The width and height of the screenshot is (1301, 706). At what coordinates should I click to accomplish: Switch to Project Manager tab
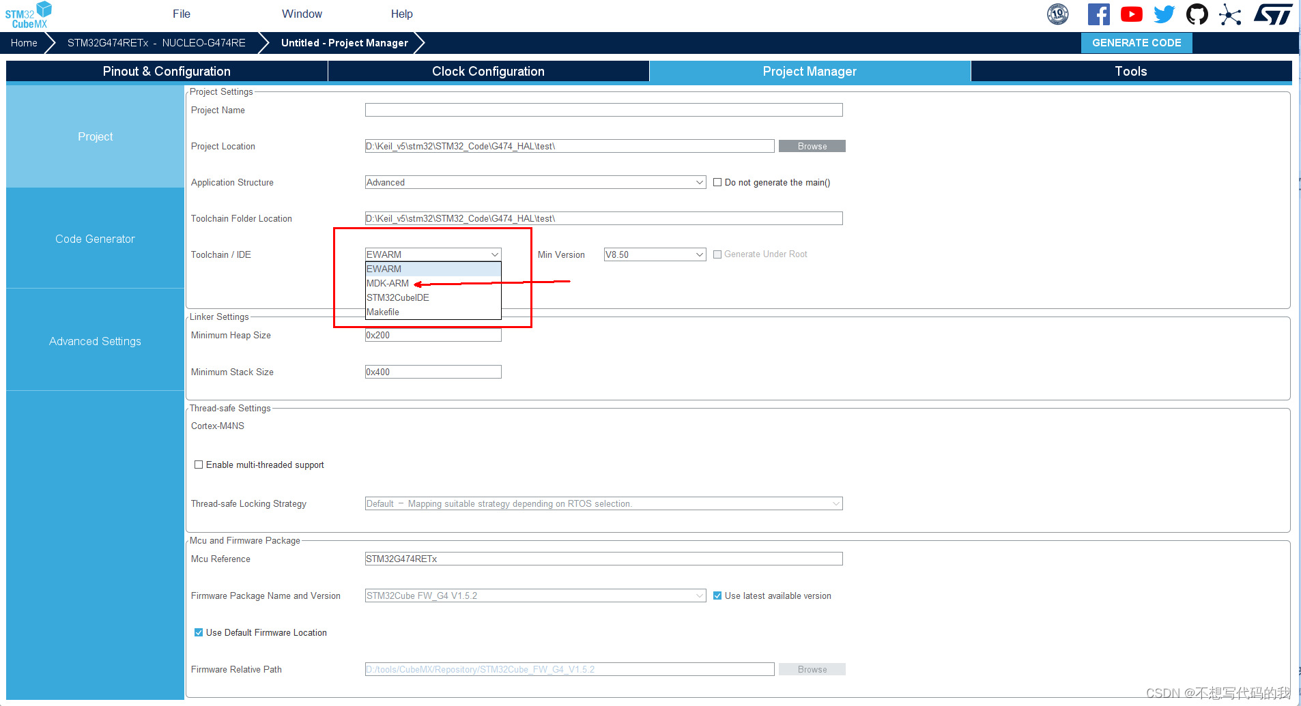coord(810,72)
